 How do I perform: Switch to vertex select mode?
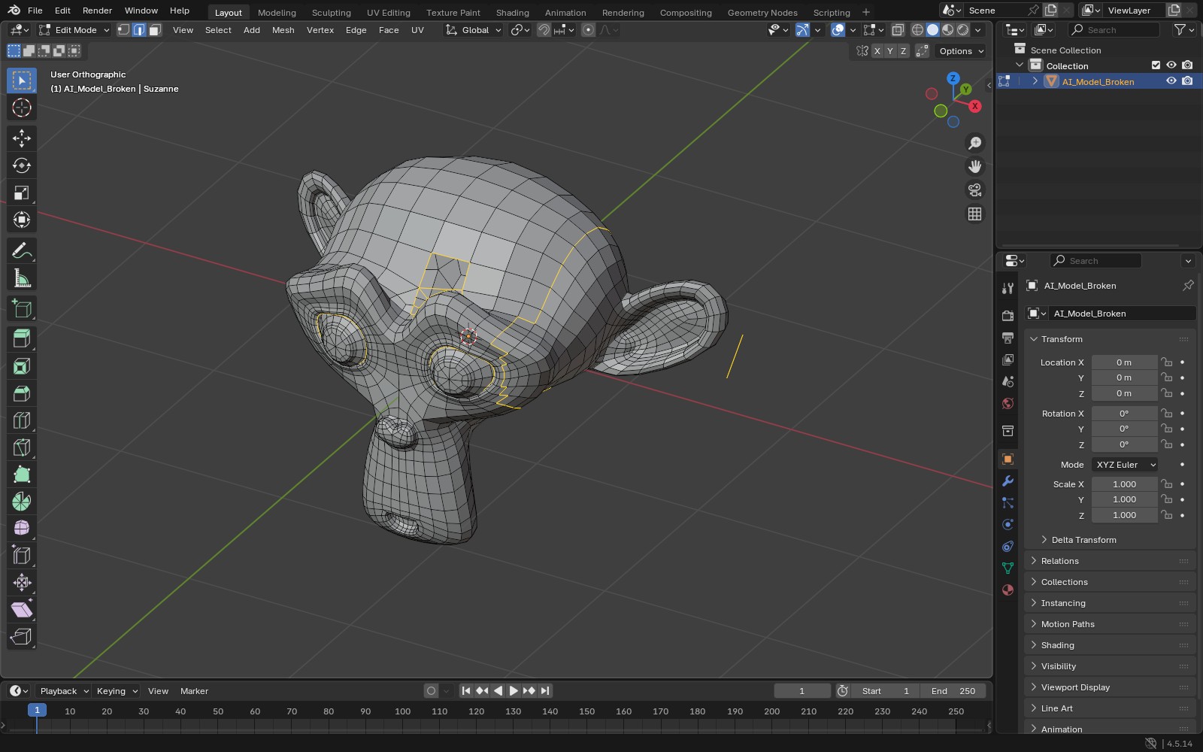click(x=124, y=30)
